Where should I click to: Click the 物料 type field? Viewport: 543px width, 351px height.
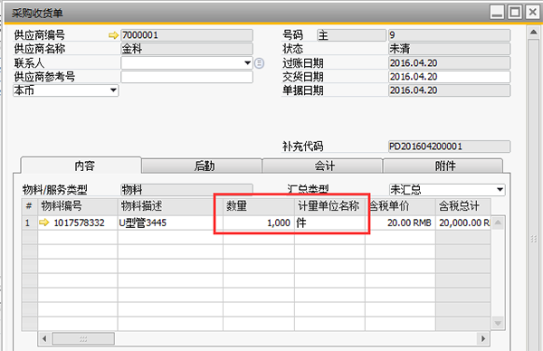click(186, 189)
